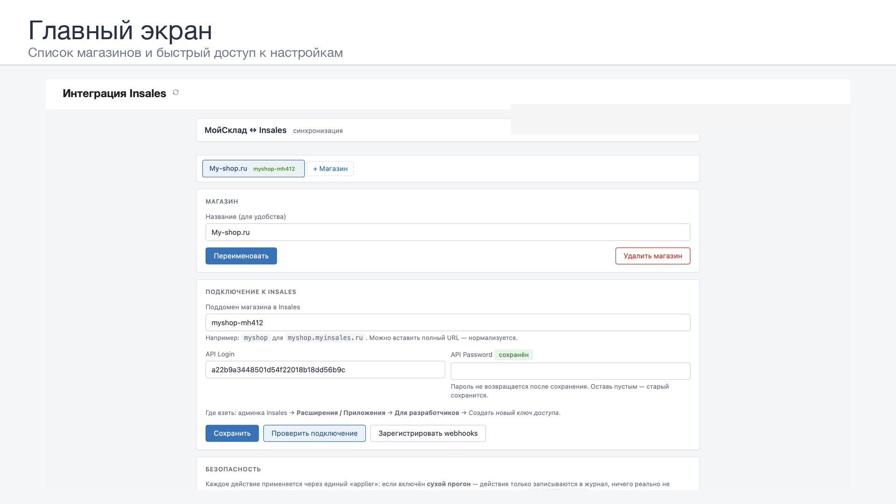Viewport: 896px width, 504px height.
Task: Click the Поддомен магазина в Insales label
Action: point(253,307)
